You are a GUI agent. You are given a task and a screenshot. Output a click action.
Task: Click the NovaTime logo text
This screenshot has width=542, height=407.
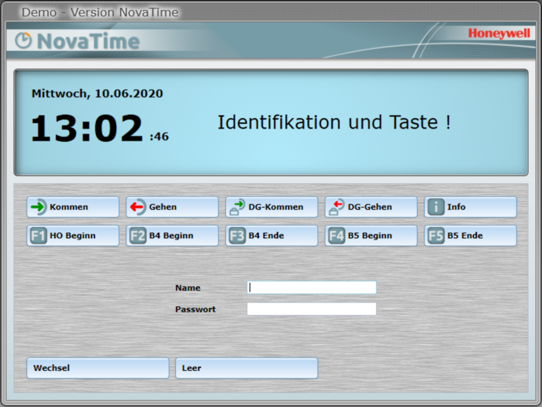[88, 41]
